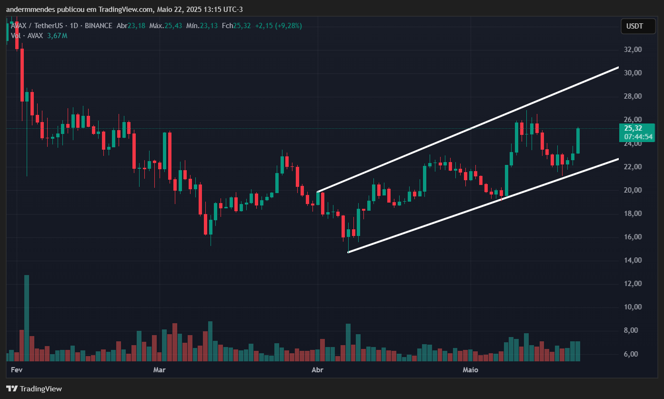Viewport: 664px width, 399px height.
Task: Click the tallest volume bar in February
Action: (x=27, y=318)
